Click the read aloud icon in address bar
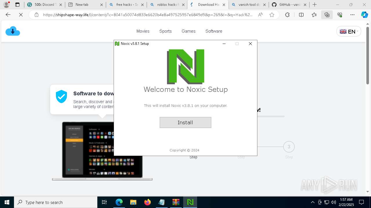The height and width of the screenshot is (208, 371). 260,15
